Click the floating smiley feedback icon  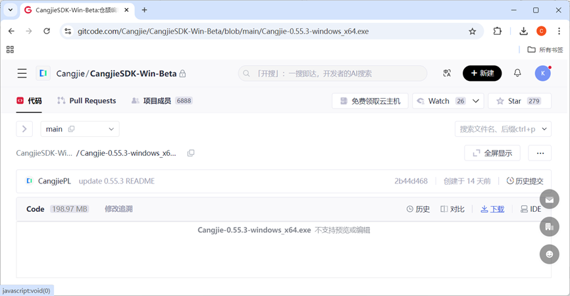549,254
